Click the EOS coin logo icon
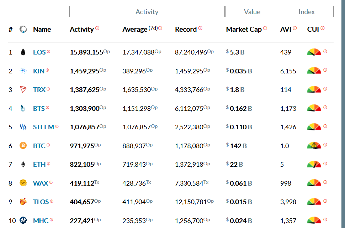This screenshot has height=228, width=345. click(23, 52)
